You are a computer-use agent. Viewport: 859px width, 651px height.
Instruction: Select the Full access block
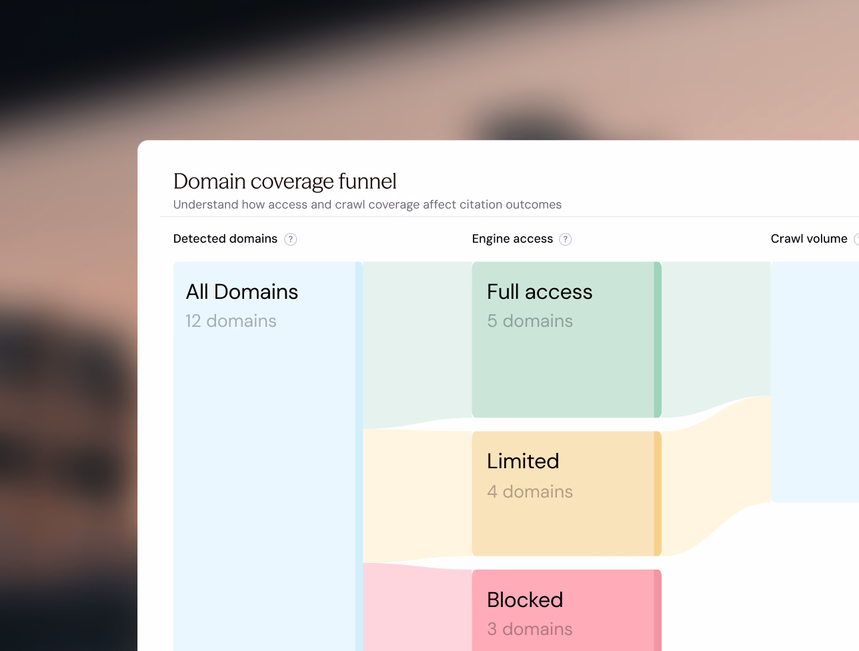[566, 340]
